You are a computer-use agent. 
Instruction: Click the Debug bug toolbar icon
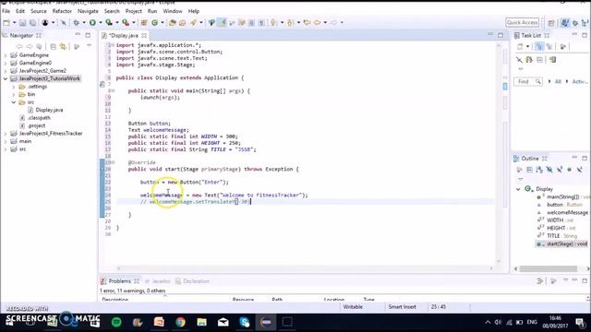click(x=76, y=23)
